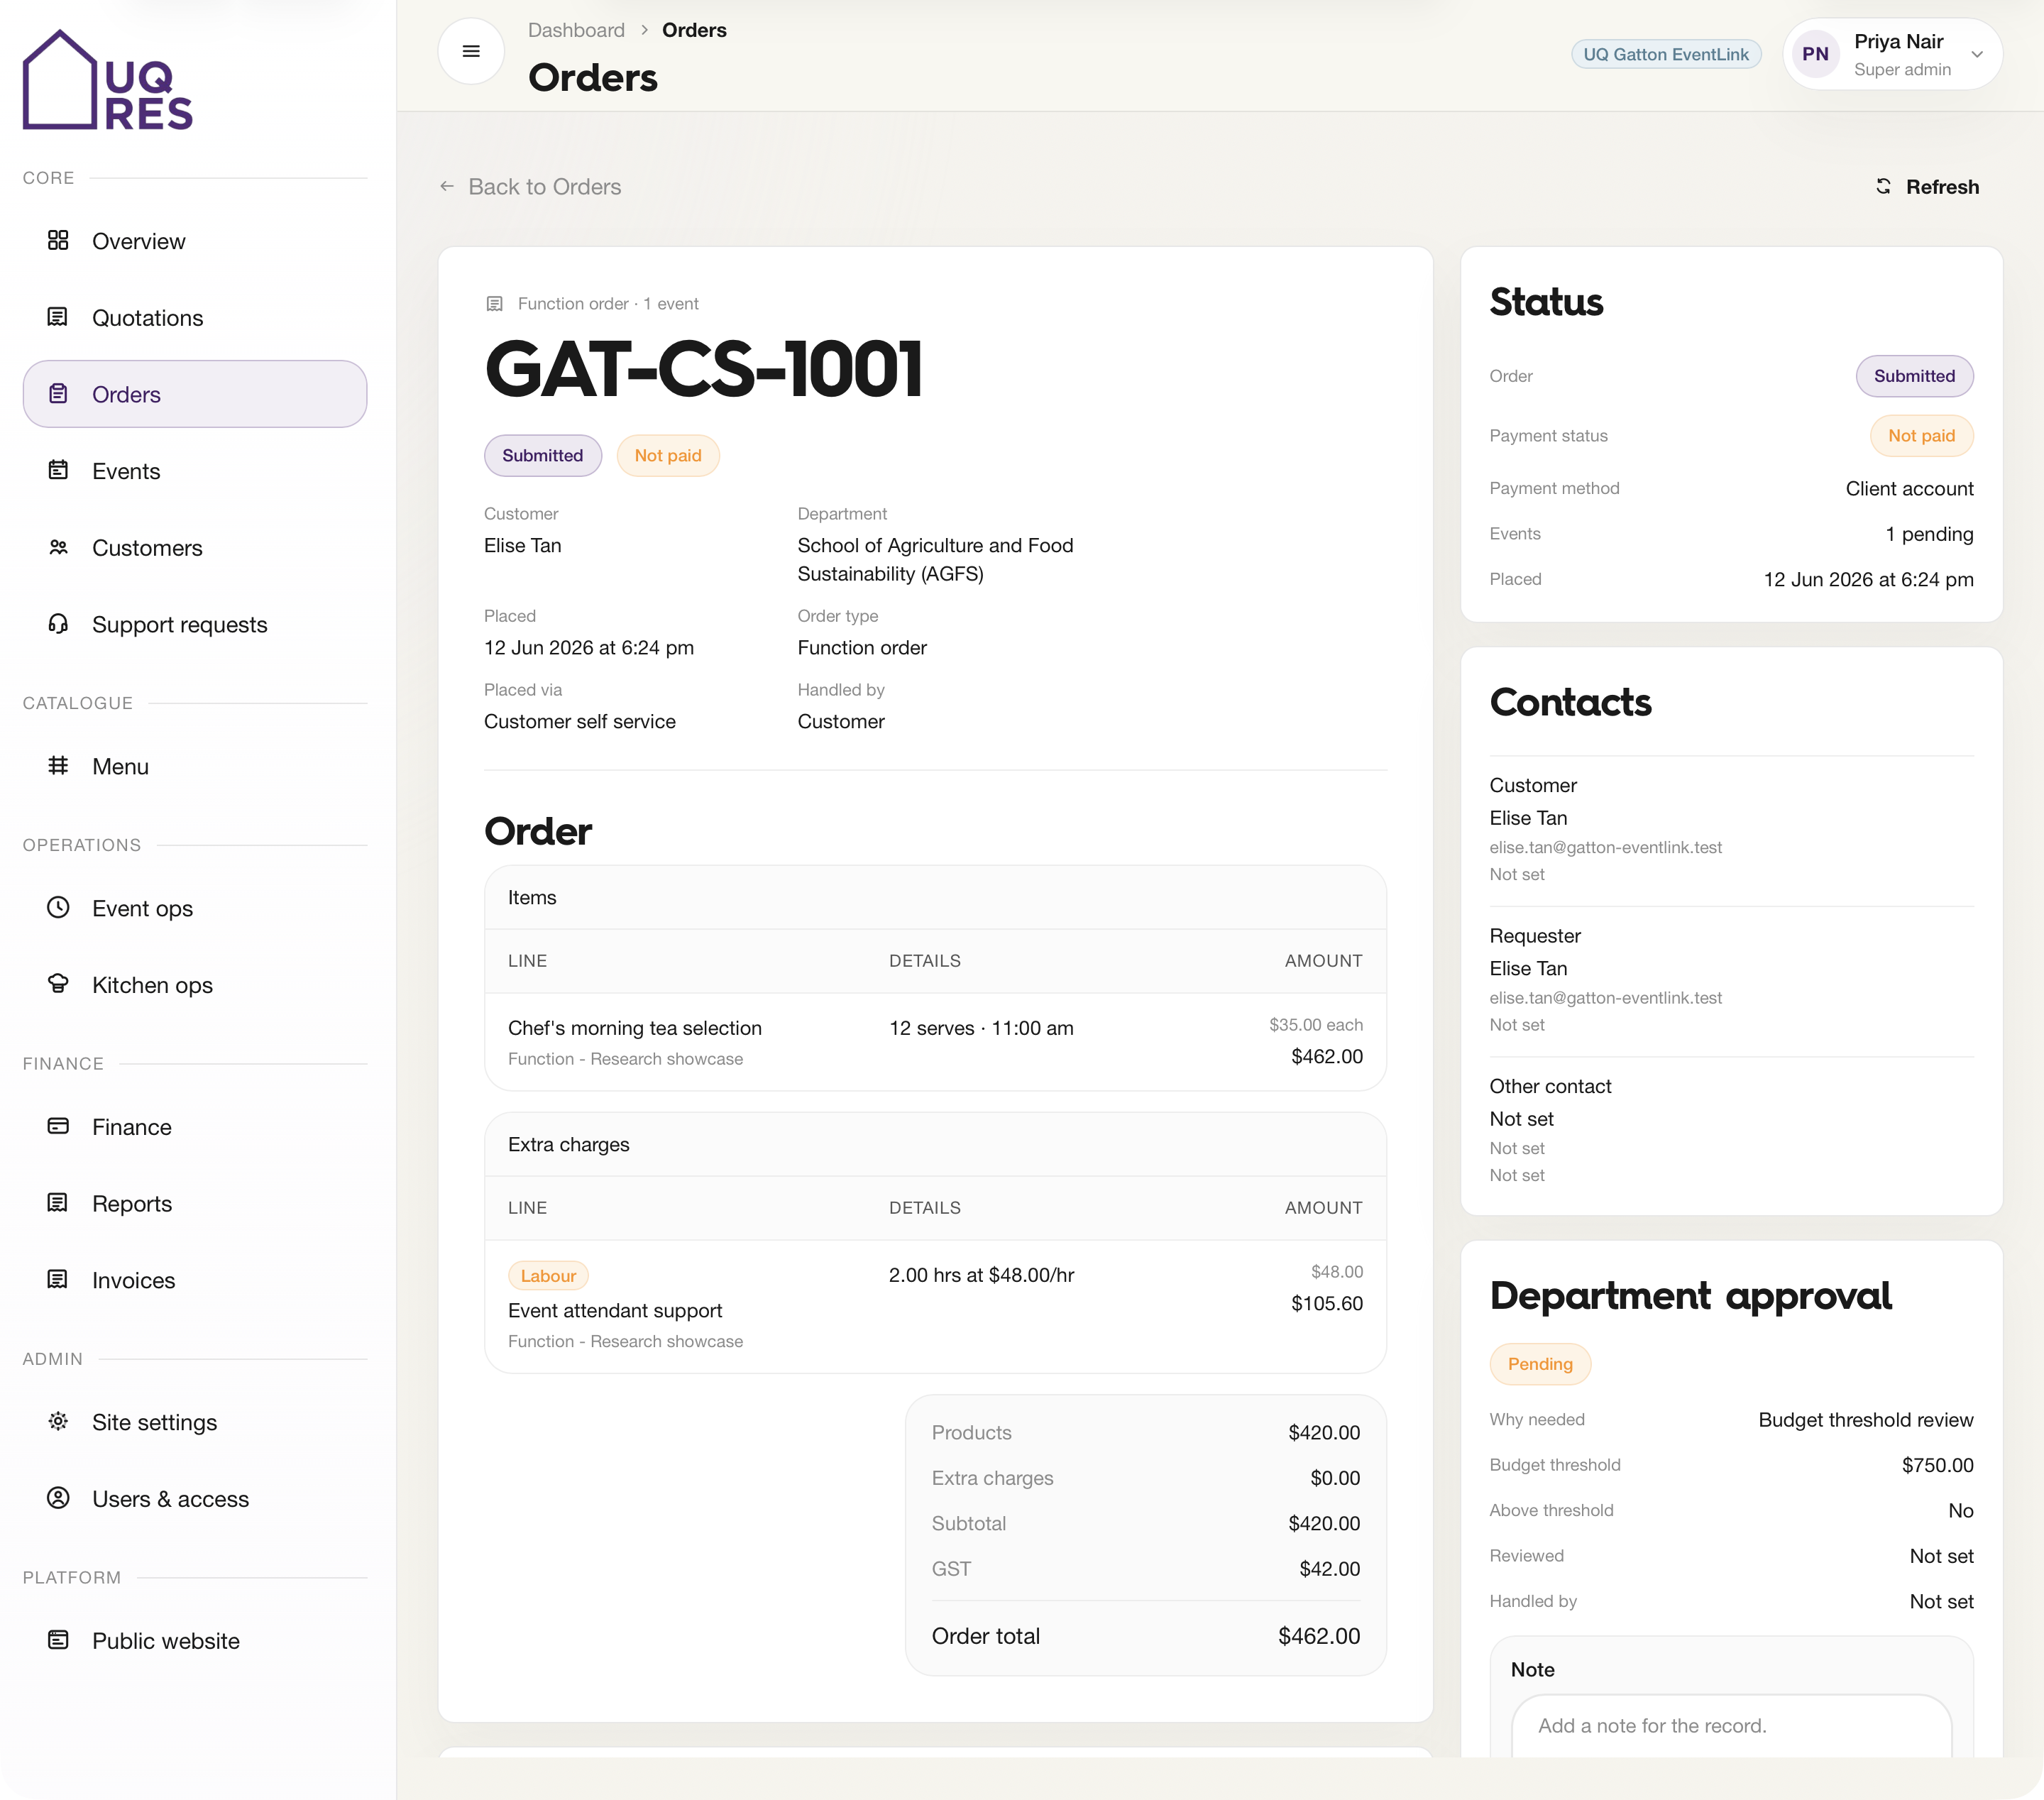Click the Add a note input field

click(1732, 1726)
